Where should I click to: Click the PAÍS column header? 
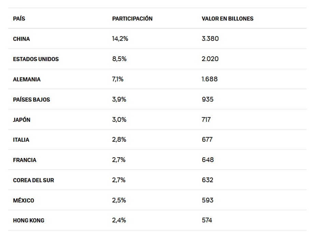19,19
